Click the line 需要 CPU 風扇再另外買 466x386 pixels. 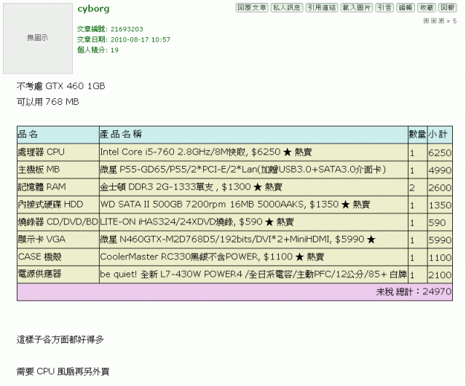click(x=63, y=371)
